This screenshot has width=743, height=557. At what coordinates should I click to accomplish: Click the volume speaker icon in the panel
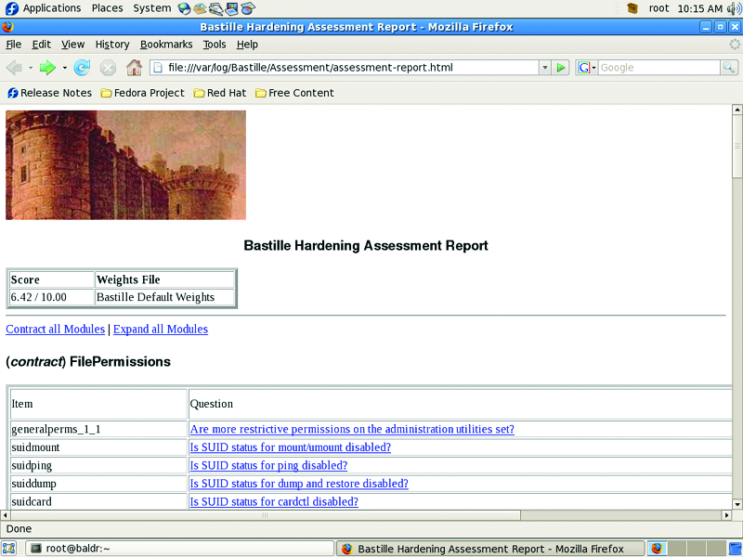[x=734, y=8]
